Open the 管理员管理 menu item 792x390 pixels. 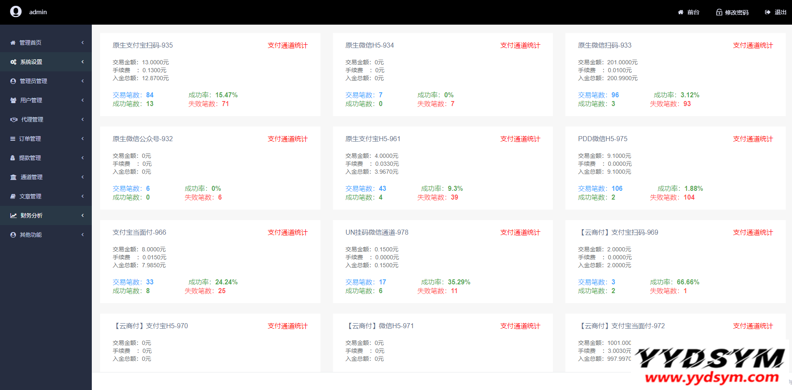click(x=33, y=81)
